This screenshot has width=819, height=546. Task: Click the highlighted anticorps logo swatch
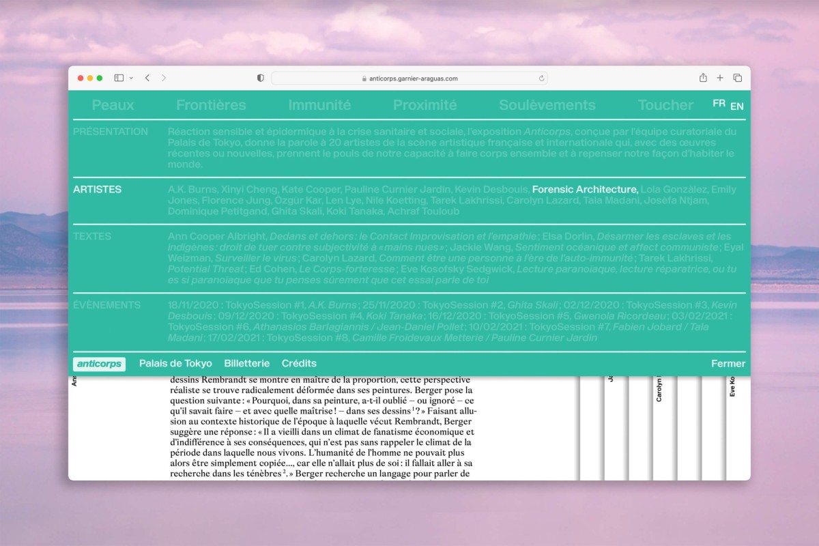click(x=99, y=364)
